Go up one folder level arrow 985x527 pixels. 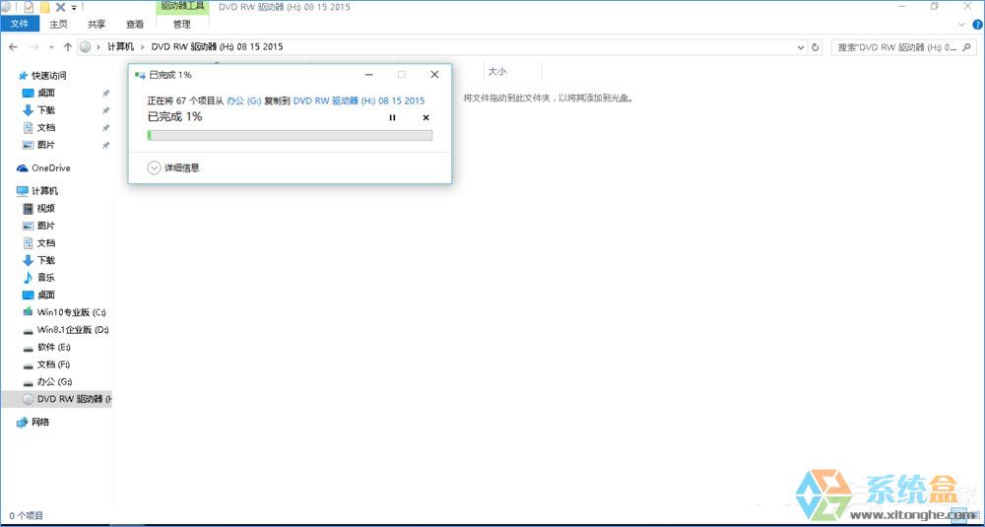click(x=67, y=47)
